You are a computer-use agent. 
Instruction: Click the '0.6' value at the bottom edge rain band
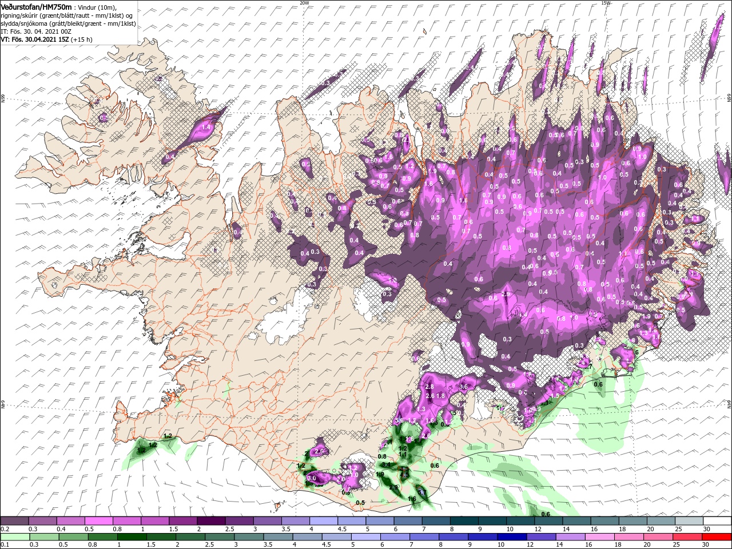pyautogui.click(x=545, y=514)
